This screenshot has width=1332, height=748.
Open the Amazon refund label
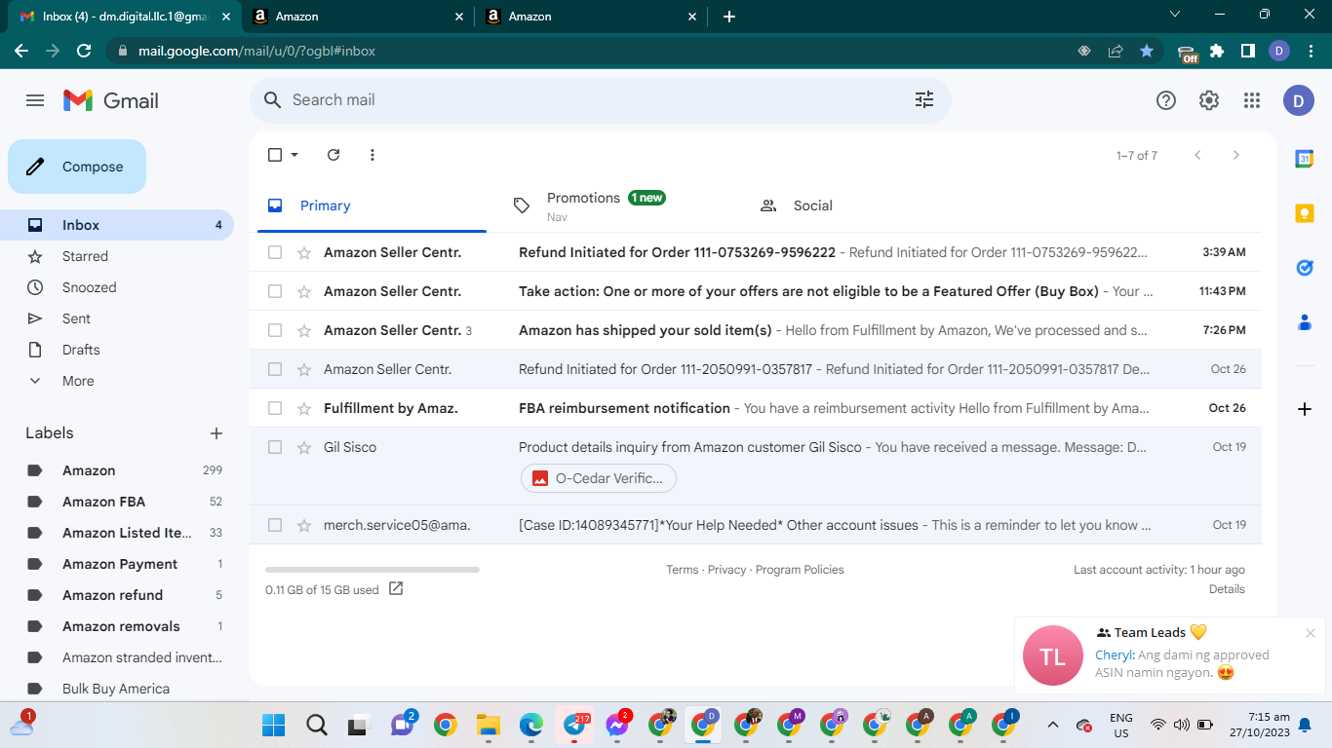pos(112,595)
